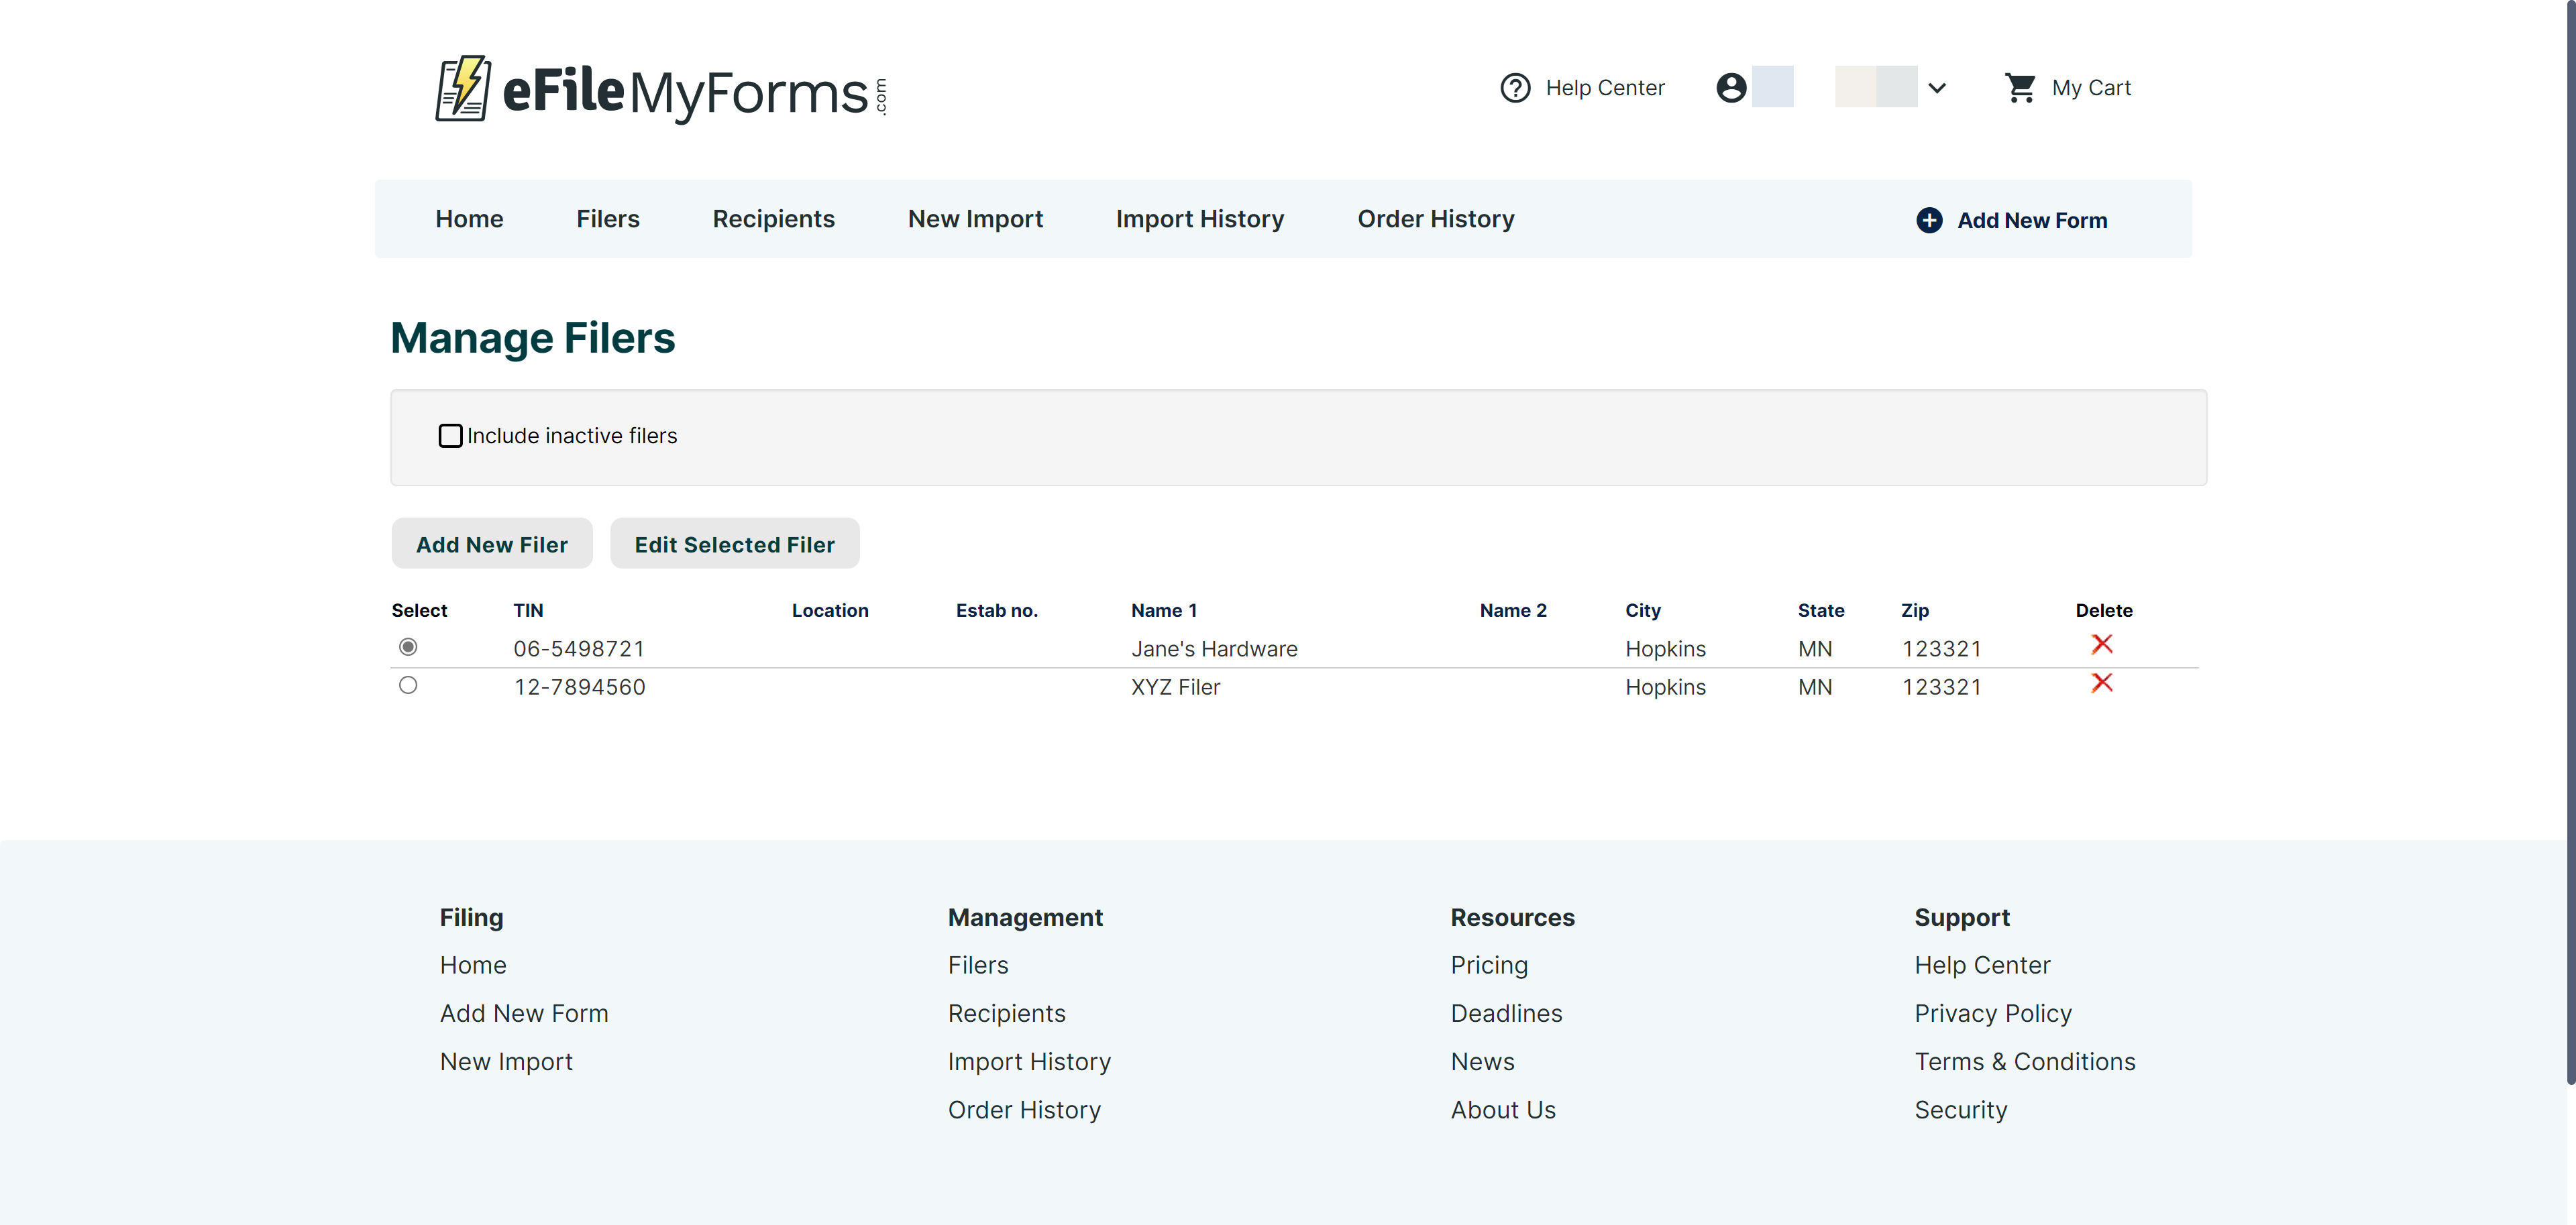Click the page vertical scrollbar

(x=2568, y=540)
